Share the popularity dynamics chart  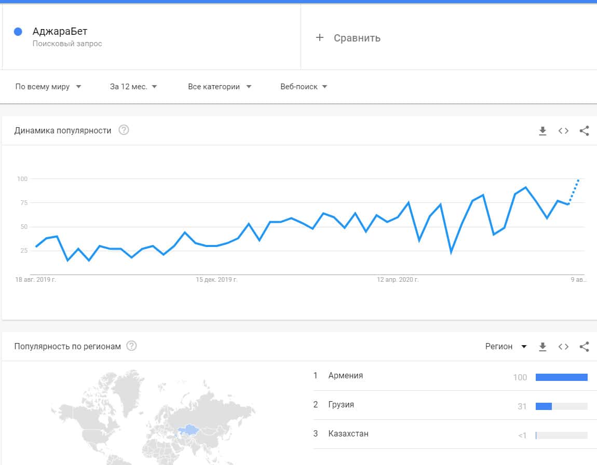click(x=584, y=131)
